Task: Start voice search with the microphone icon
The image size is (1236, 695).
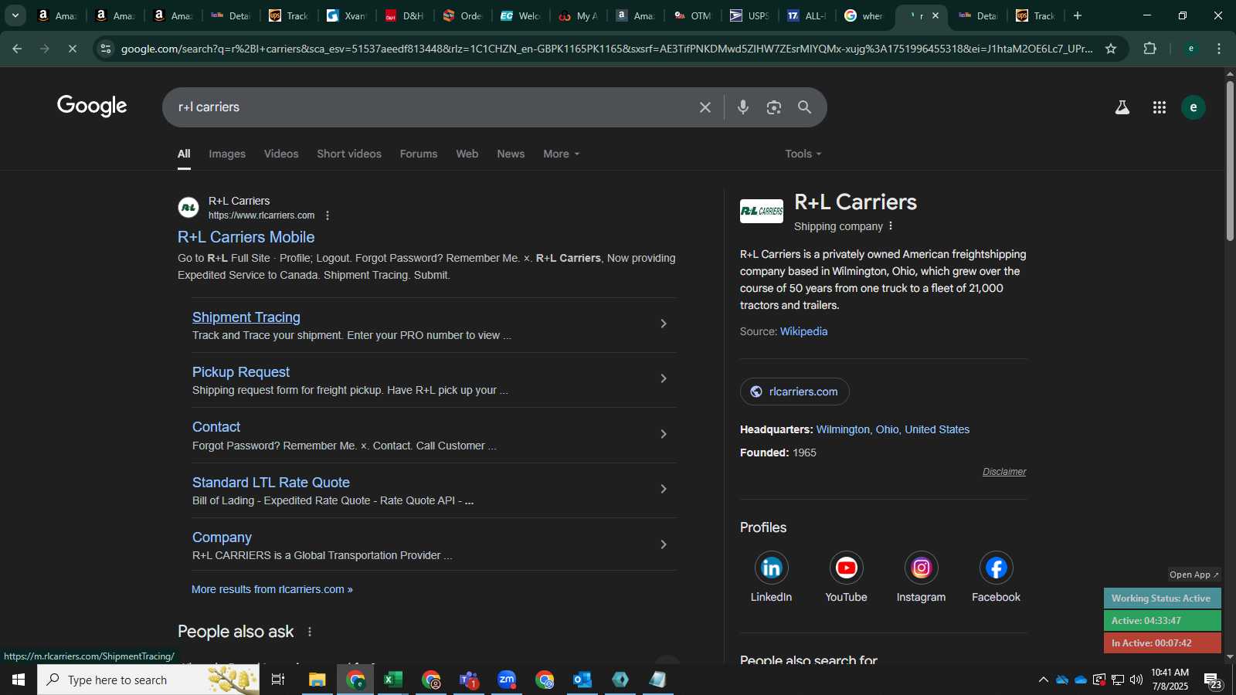Action: pyautogui.click(x=743, y=107)
